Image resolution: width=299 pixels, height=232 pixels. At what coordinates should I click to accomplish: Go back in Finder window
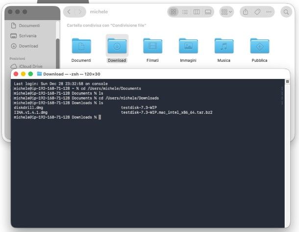(x=69, y=12)
